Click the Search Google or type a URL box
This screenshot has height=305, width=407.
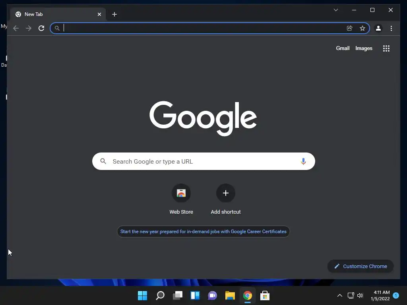203,161
